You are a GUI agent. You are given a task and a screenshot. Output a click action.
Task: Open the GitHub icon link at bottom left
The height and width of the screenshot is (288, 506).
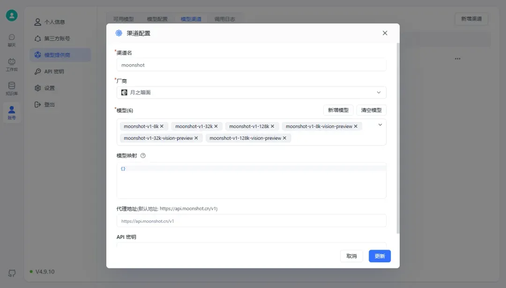(12, 273)
